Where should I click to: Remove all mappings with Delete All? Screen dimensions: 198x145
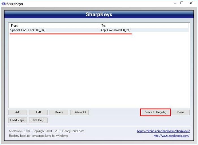[x=79, y=112]
